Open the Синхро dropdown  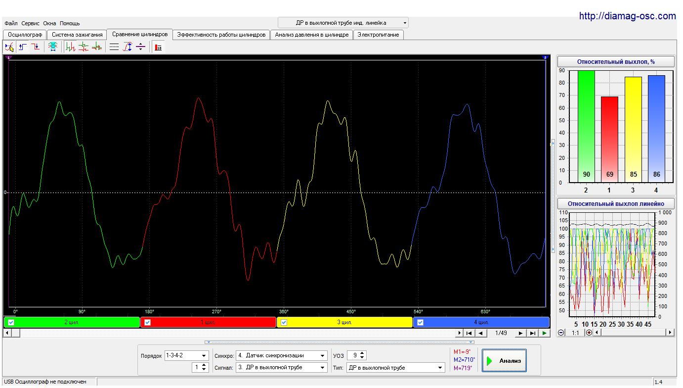282,355
